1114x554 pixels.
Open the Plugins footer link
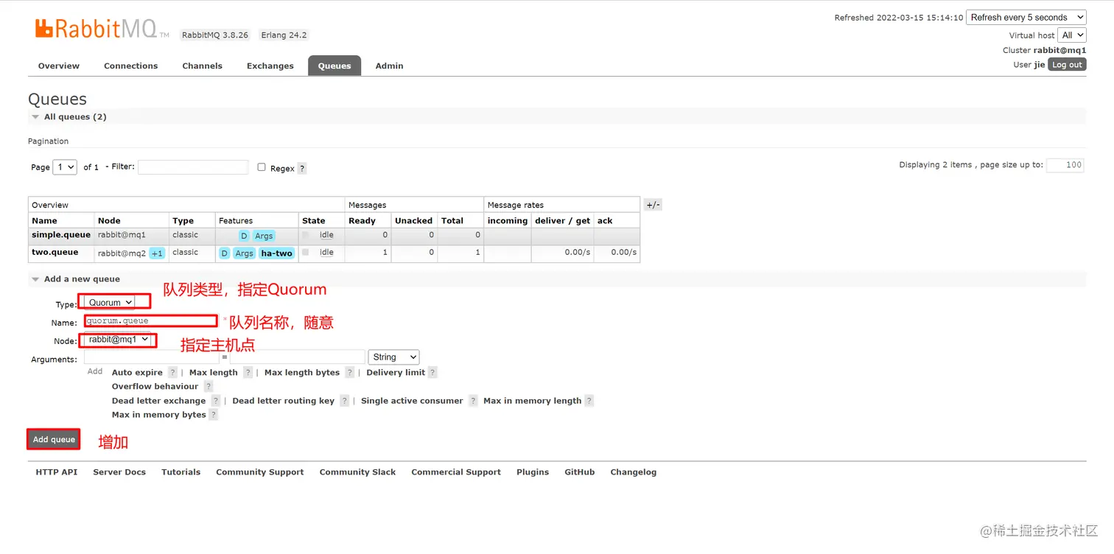tap(533, 472)
